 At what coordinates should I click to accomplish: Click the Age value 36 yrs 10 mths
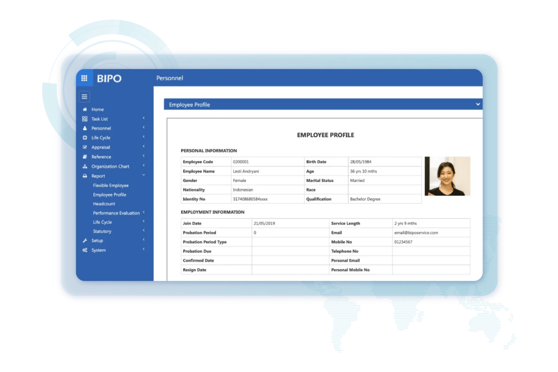click(x=363, y=171)
